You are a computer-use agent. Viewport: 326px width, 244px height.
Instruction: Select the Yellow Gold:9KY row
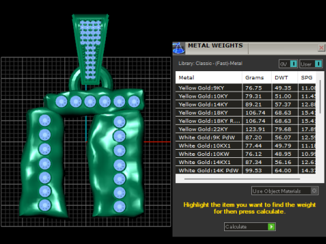246,88
